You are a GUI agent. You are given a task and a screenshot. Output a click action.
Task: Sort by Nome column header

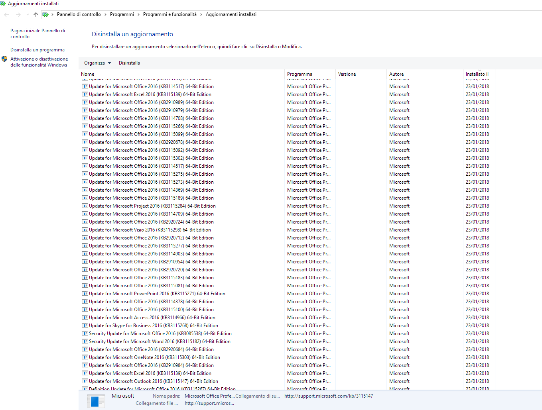pos(182,74)
